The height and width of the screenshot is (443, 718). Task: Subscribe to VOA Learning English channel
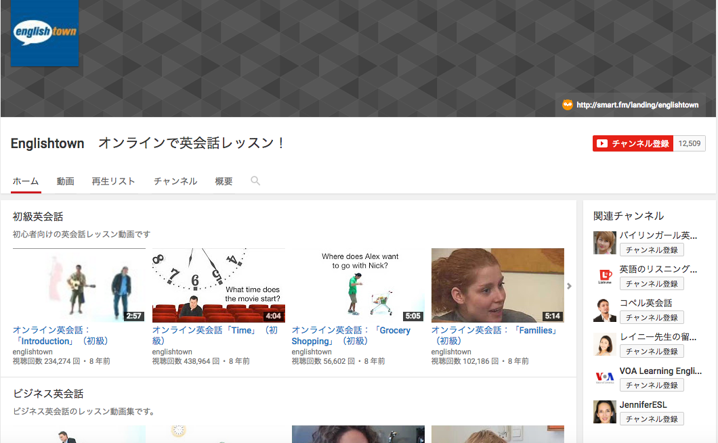pos(652,386)
